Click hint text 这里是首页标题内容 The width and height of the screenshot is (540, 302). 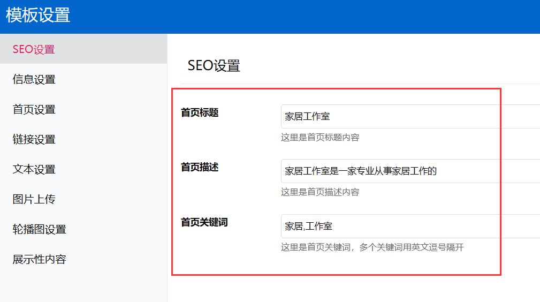point(320,138)
